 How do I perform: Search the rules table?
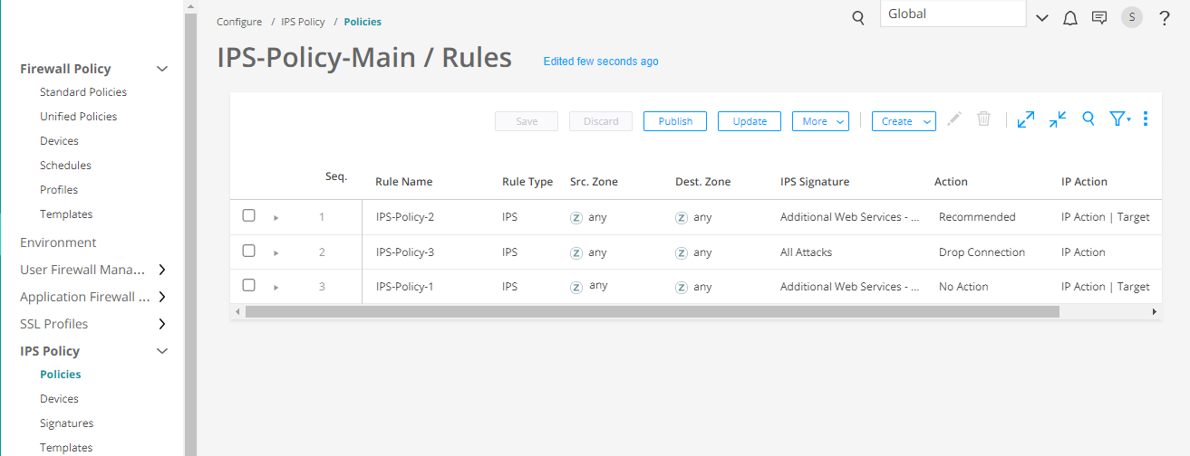(1089, 119)
